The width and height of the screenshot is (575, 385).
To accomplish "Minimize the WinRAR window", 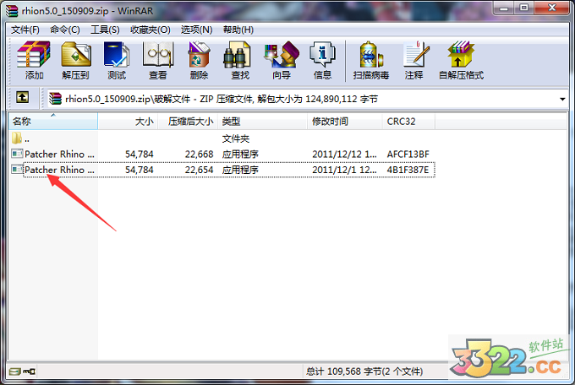I will click(x=504, y=8).
